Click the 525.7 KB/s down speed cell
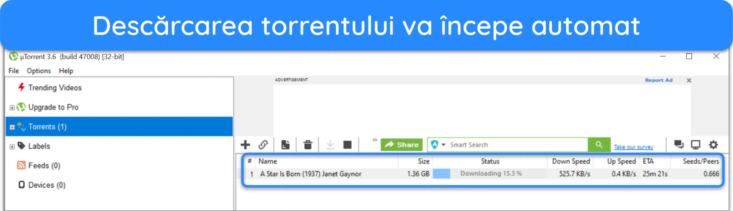The height and width of the screenshot is (211, 733). pyautogui.click(x=574, y=174)
